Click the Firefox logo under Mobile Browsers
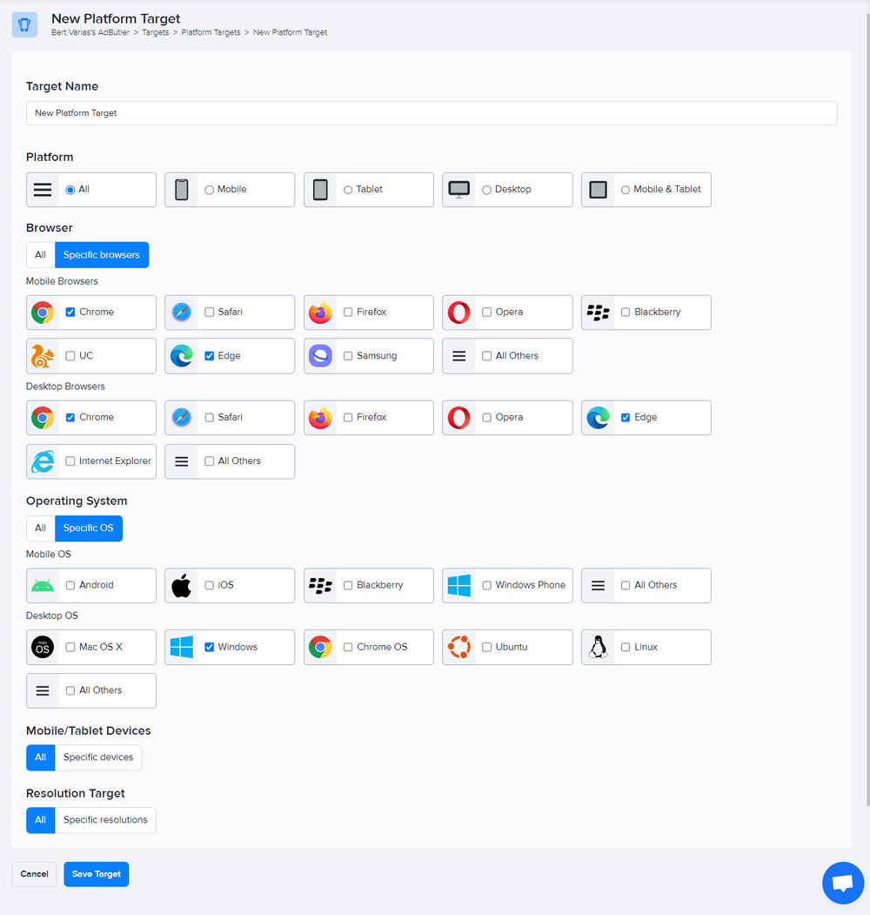 (x=320, y=313)
